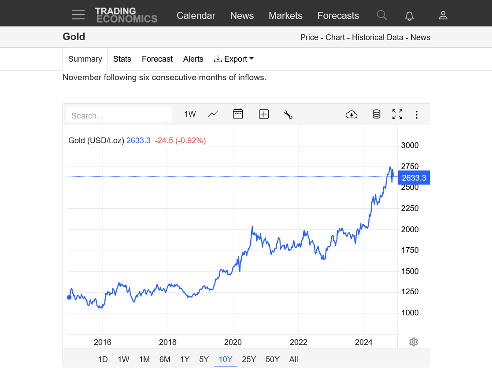Switch to the Stats tab

122,59
